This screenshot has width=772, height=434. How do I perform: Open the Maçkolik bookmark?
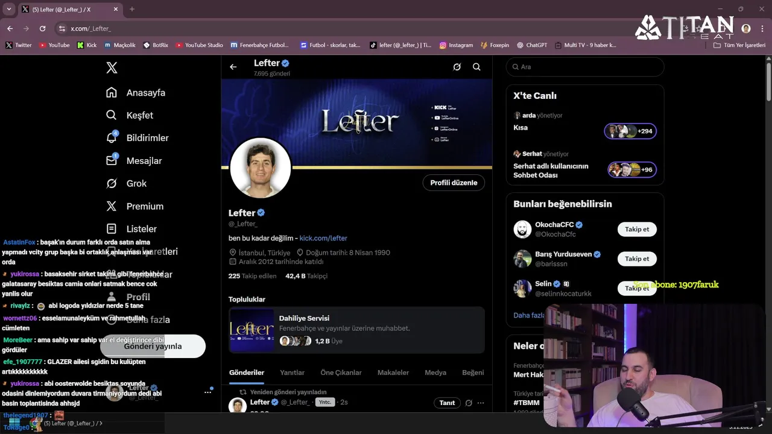click(120, 45)
